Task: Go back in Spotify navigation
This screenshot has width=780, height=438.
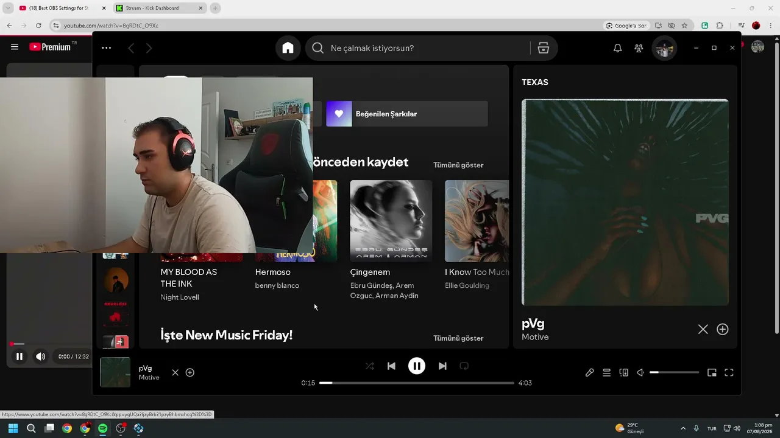Action: 131,48
